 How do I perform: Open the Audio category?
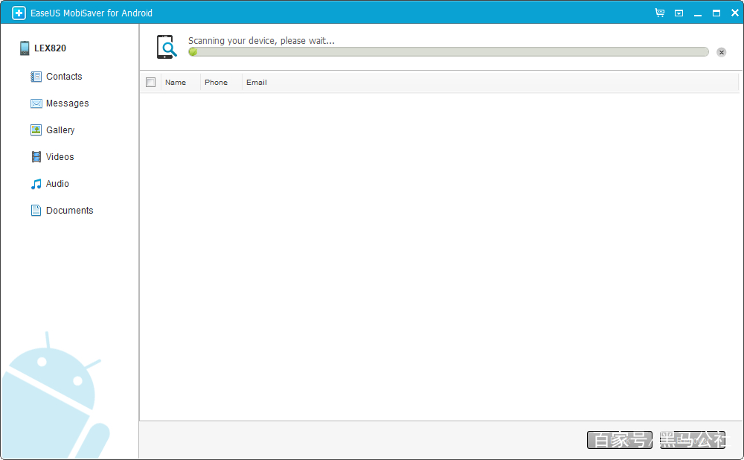tap(57, 184)
